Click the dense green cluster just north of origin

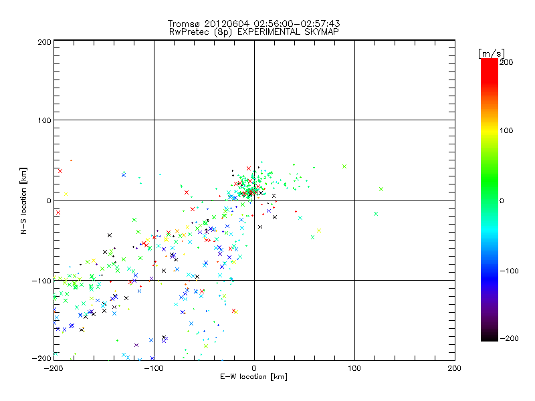coord(253,184)
